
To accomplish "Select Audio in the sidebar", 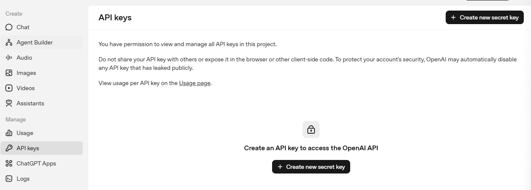I will pyautogui.click(x=24, y=58).
